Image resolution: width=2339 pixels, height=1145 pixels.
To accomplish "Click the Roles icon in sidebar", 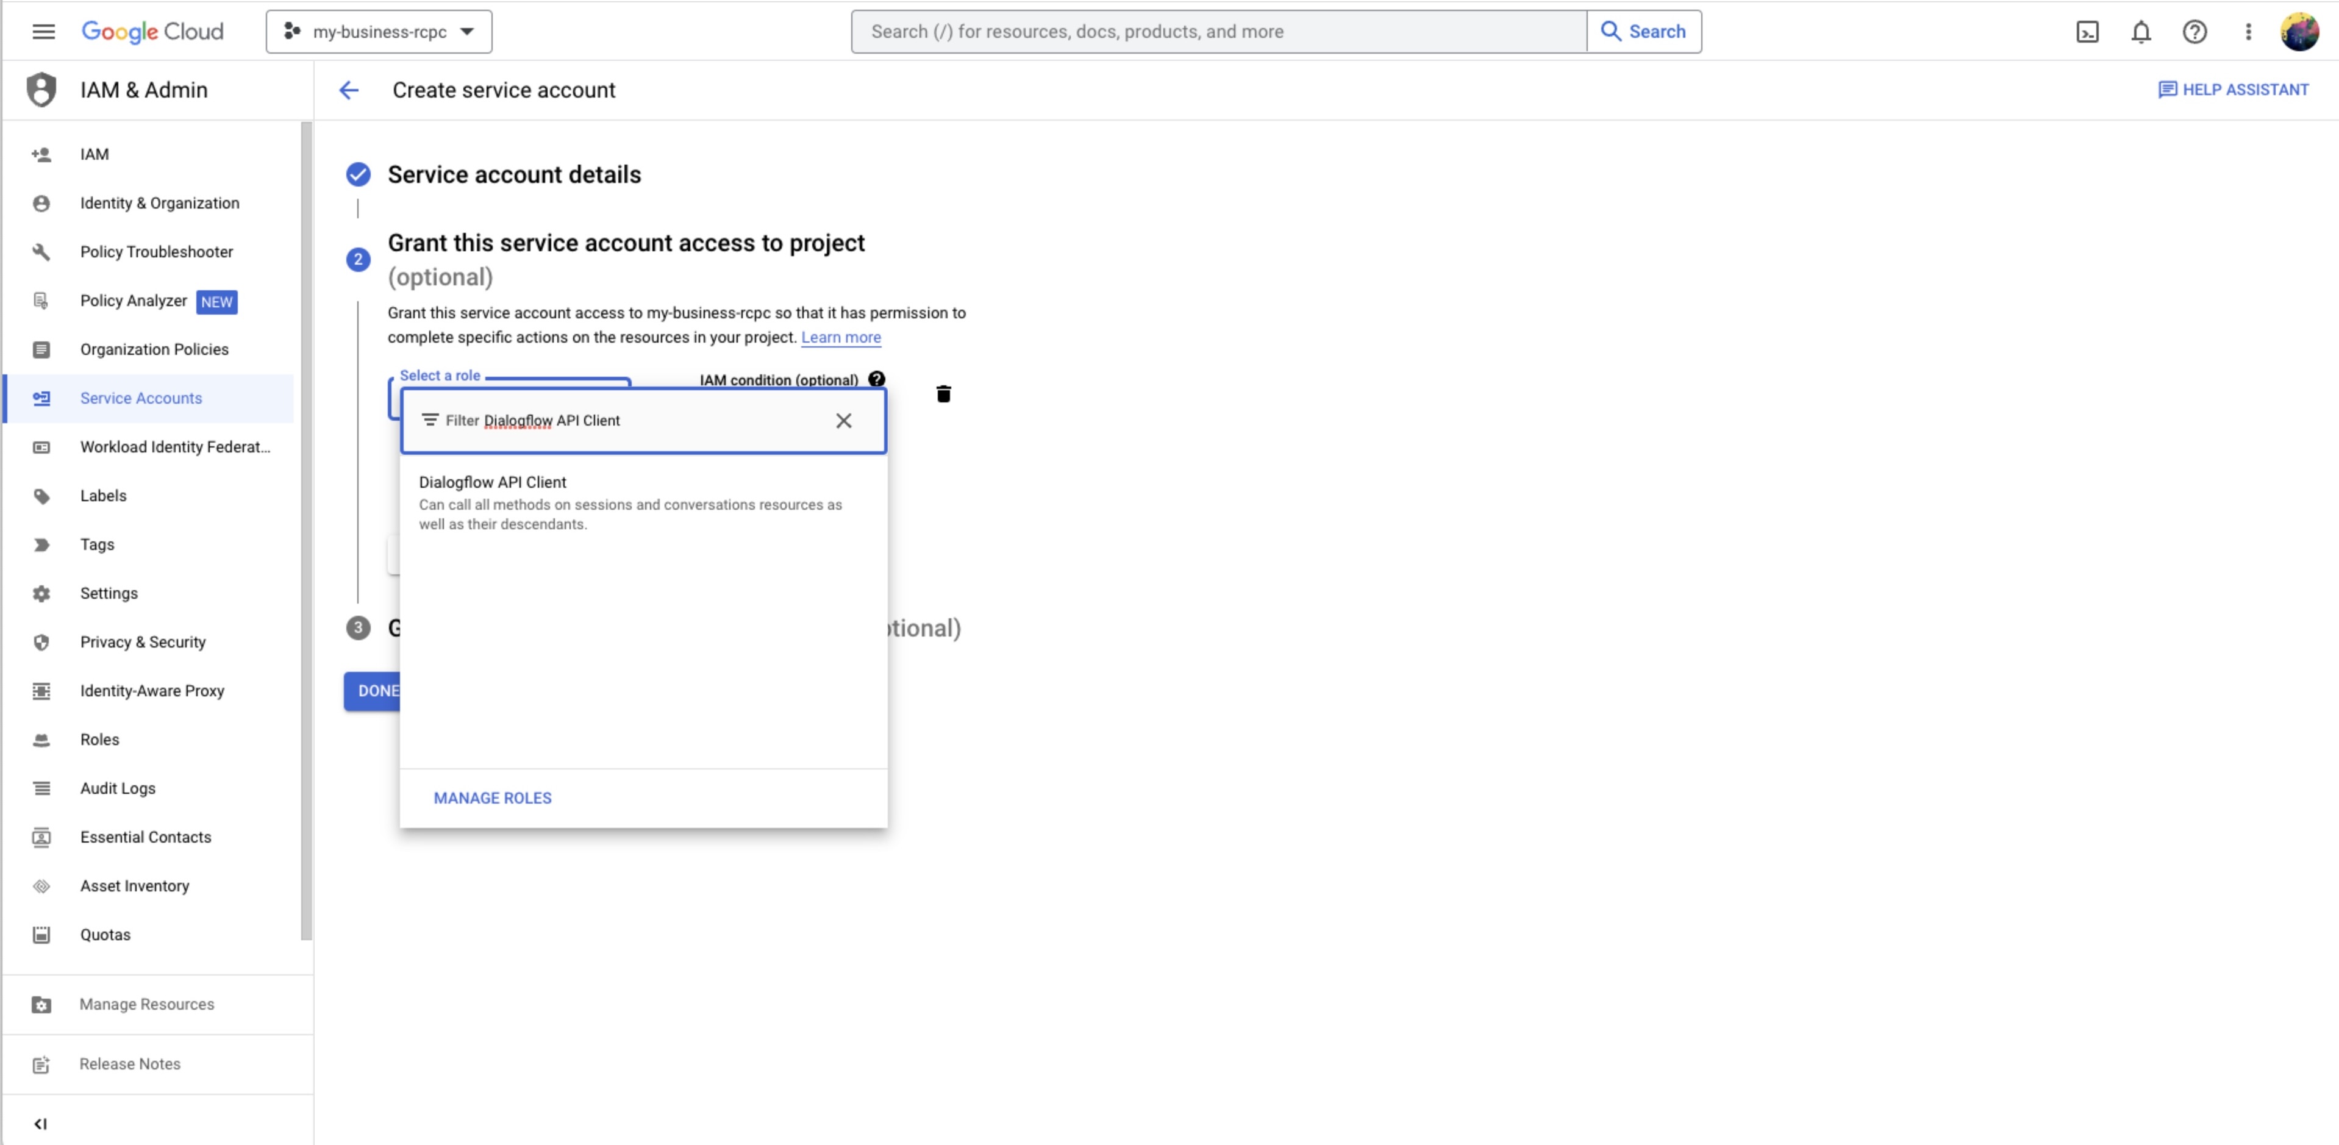I will coord(40,738).
